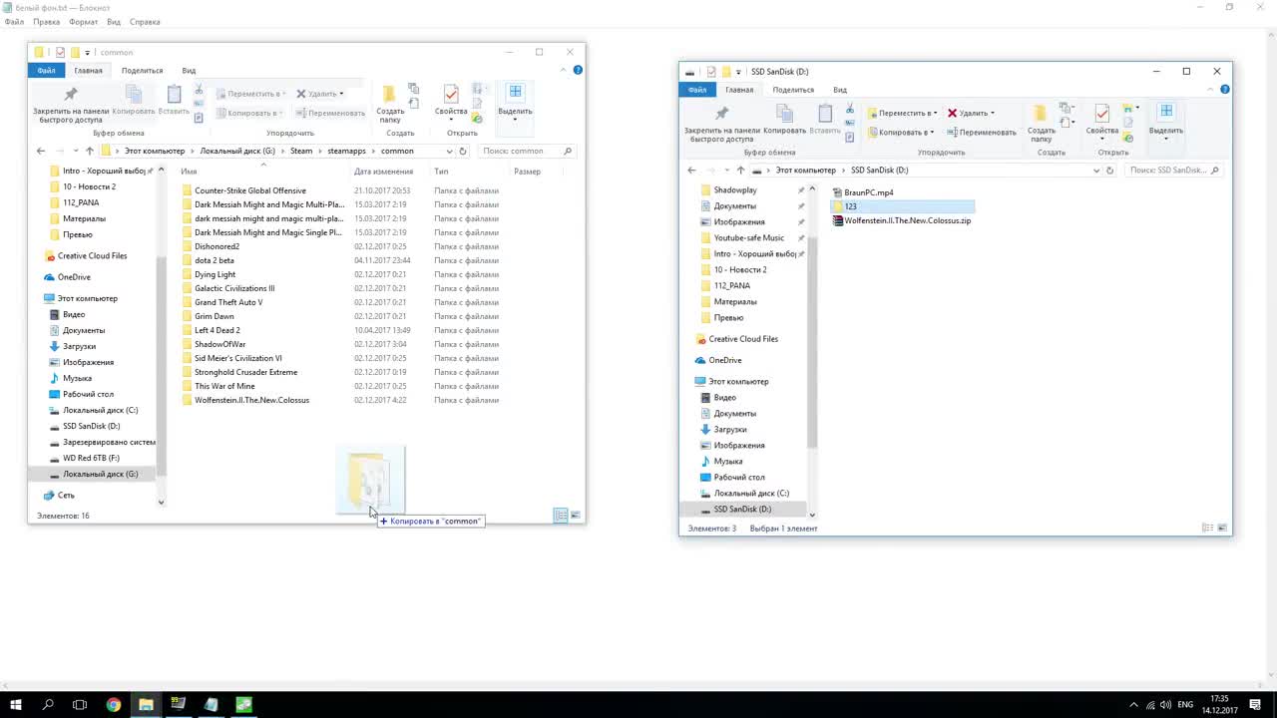Open taskbar search magnifier
Viewport: 1277px width, 718px height.
48,704
